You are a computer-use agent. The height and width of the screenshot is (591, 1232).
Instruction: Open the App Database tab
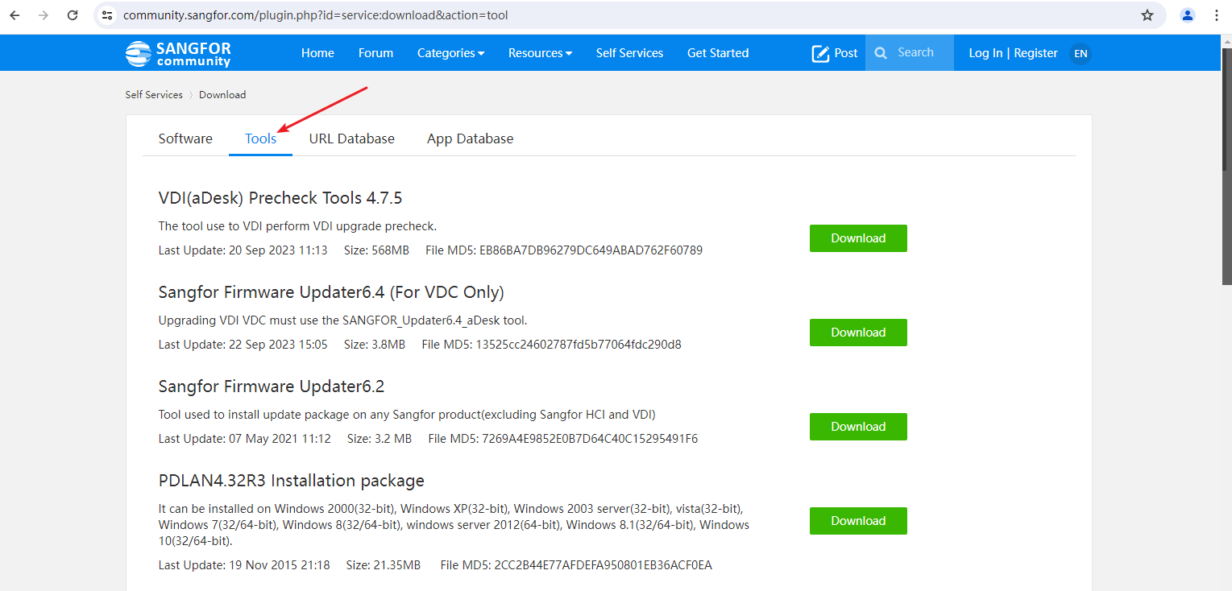[x=470, y=138]
